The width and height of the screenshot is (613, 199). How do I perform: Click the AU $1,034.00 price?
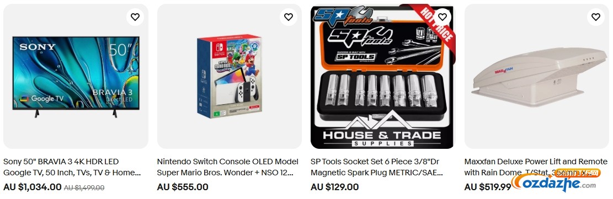click(x=33, y=187)
